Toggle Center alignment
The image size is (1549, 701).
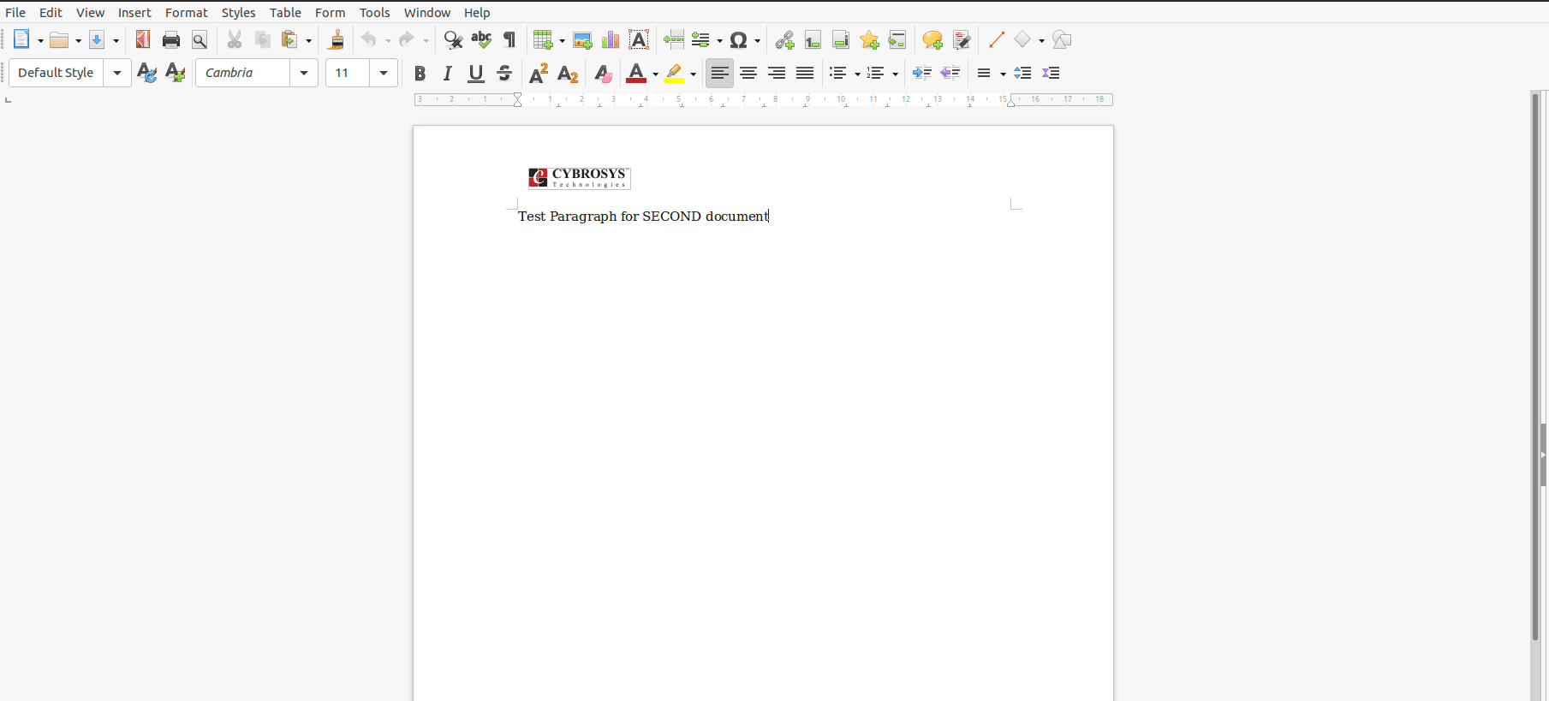click(x=748, y=73)
